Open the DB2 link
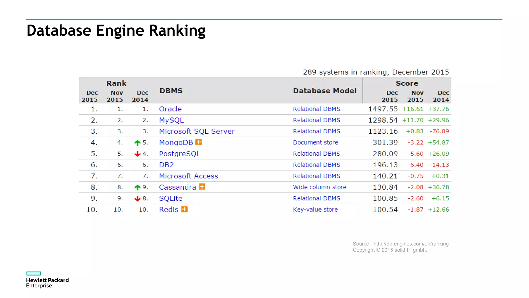This screenshot has width=529, height=298. click(x=166, y=165)
